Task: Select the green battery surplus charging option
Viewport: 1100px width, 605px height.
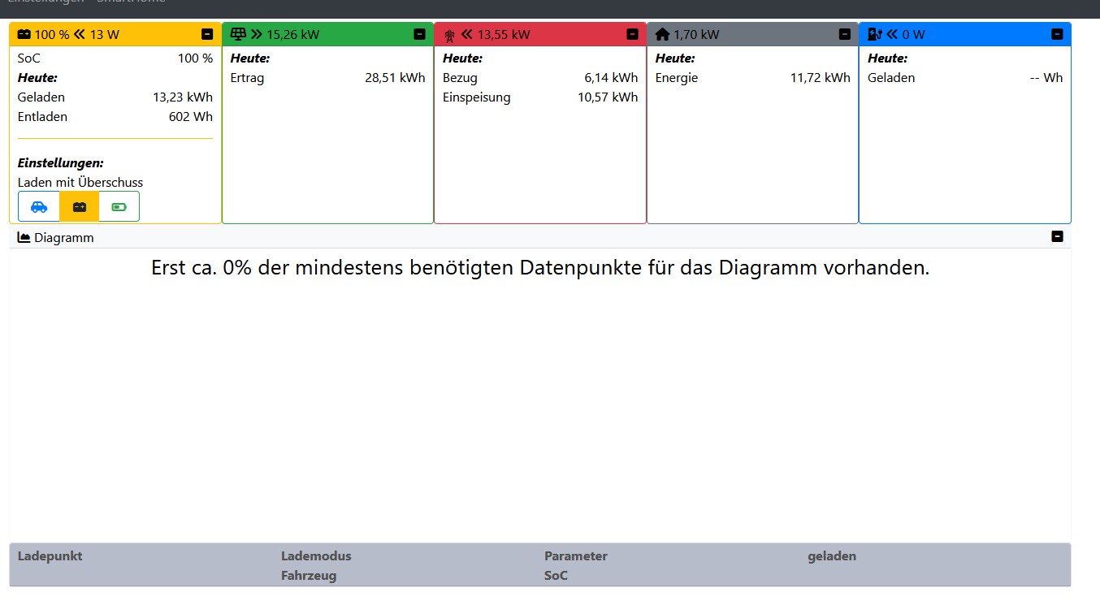Action: pos(119,206)
